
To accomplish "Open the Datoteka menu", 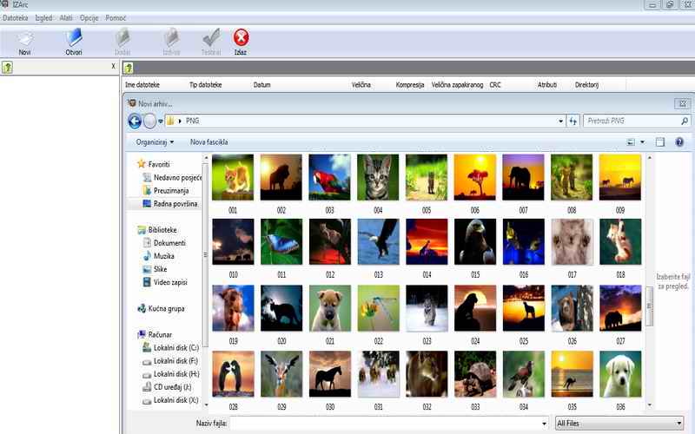I will tap(15, 17).
